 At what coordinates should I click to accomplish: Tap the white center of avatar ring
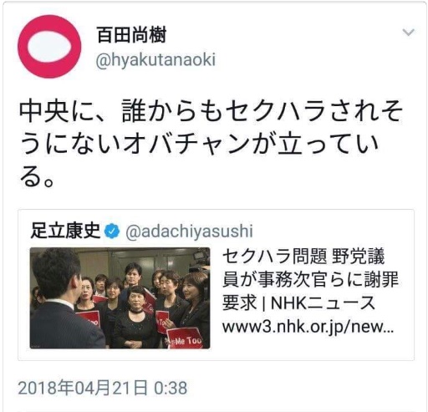tap(49, 47)
